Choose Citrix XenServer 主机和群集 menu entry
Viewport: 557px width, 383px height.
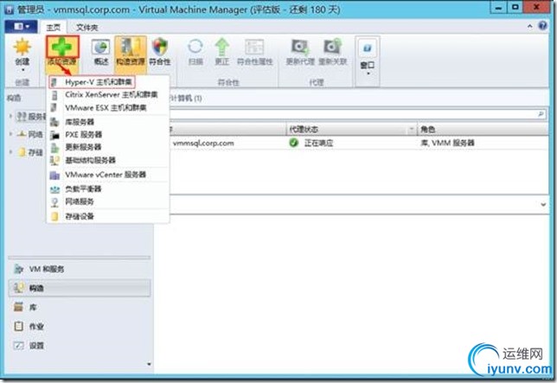[107, 95]
